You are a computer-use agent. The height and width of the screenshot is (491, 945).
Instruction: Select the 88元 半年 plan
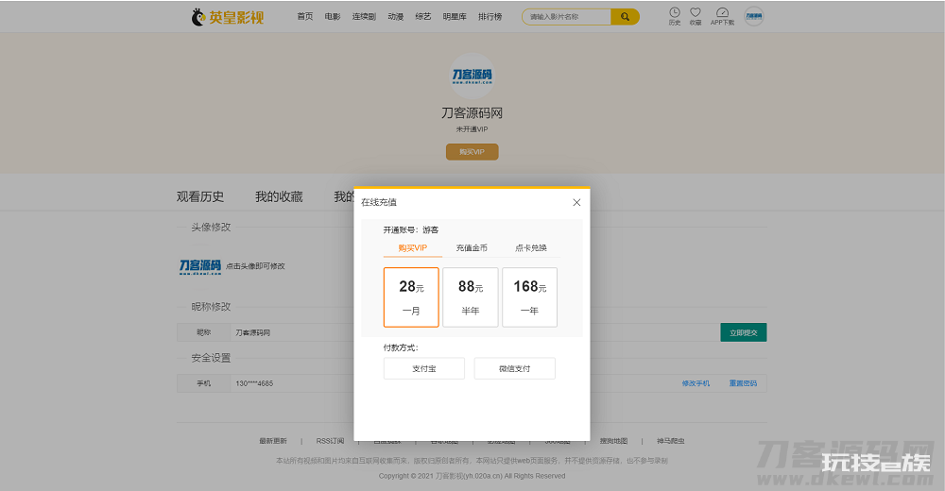[x=471, y=297]
